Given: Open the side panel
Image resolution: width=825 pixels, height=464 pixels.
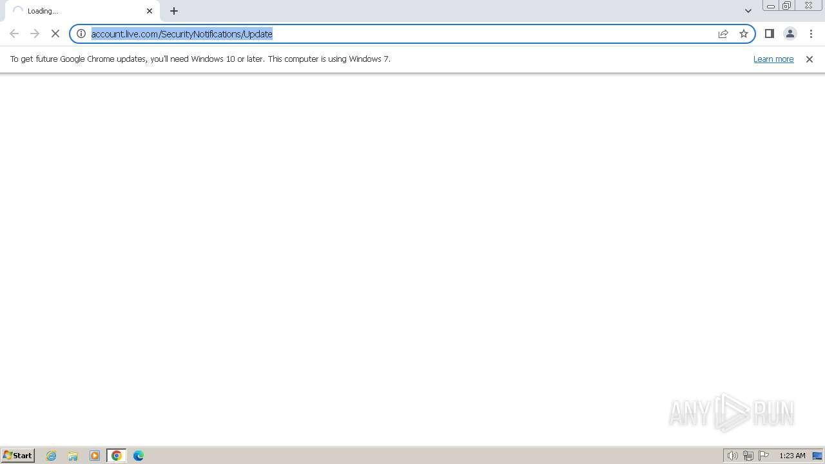Looking at the screenshot, I should 770,34.
